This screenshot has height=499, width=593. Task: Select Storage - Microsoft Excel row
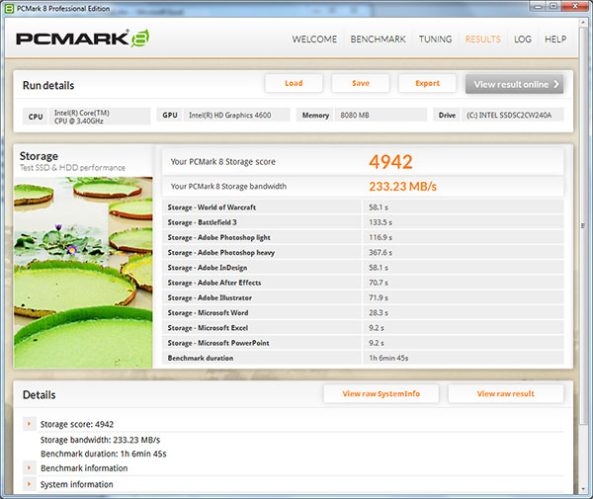363,328
